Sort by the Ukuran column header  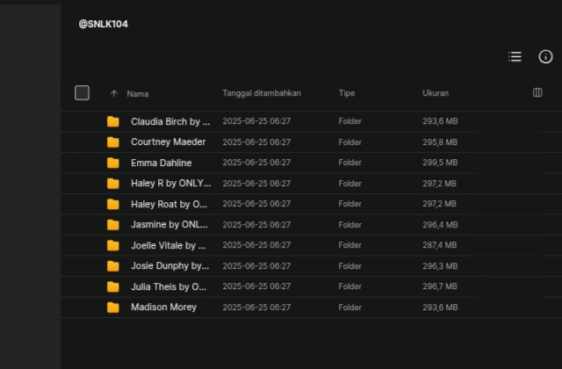[436, 93]
